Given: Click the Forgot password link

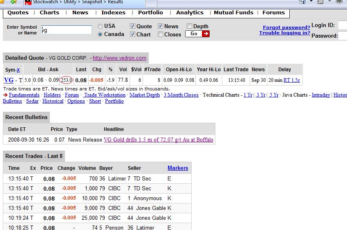Looking at the screenshot, I should point(287,27).
